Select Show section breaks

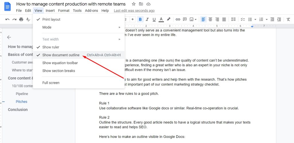tap(79, 71)
